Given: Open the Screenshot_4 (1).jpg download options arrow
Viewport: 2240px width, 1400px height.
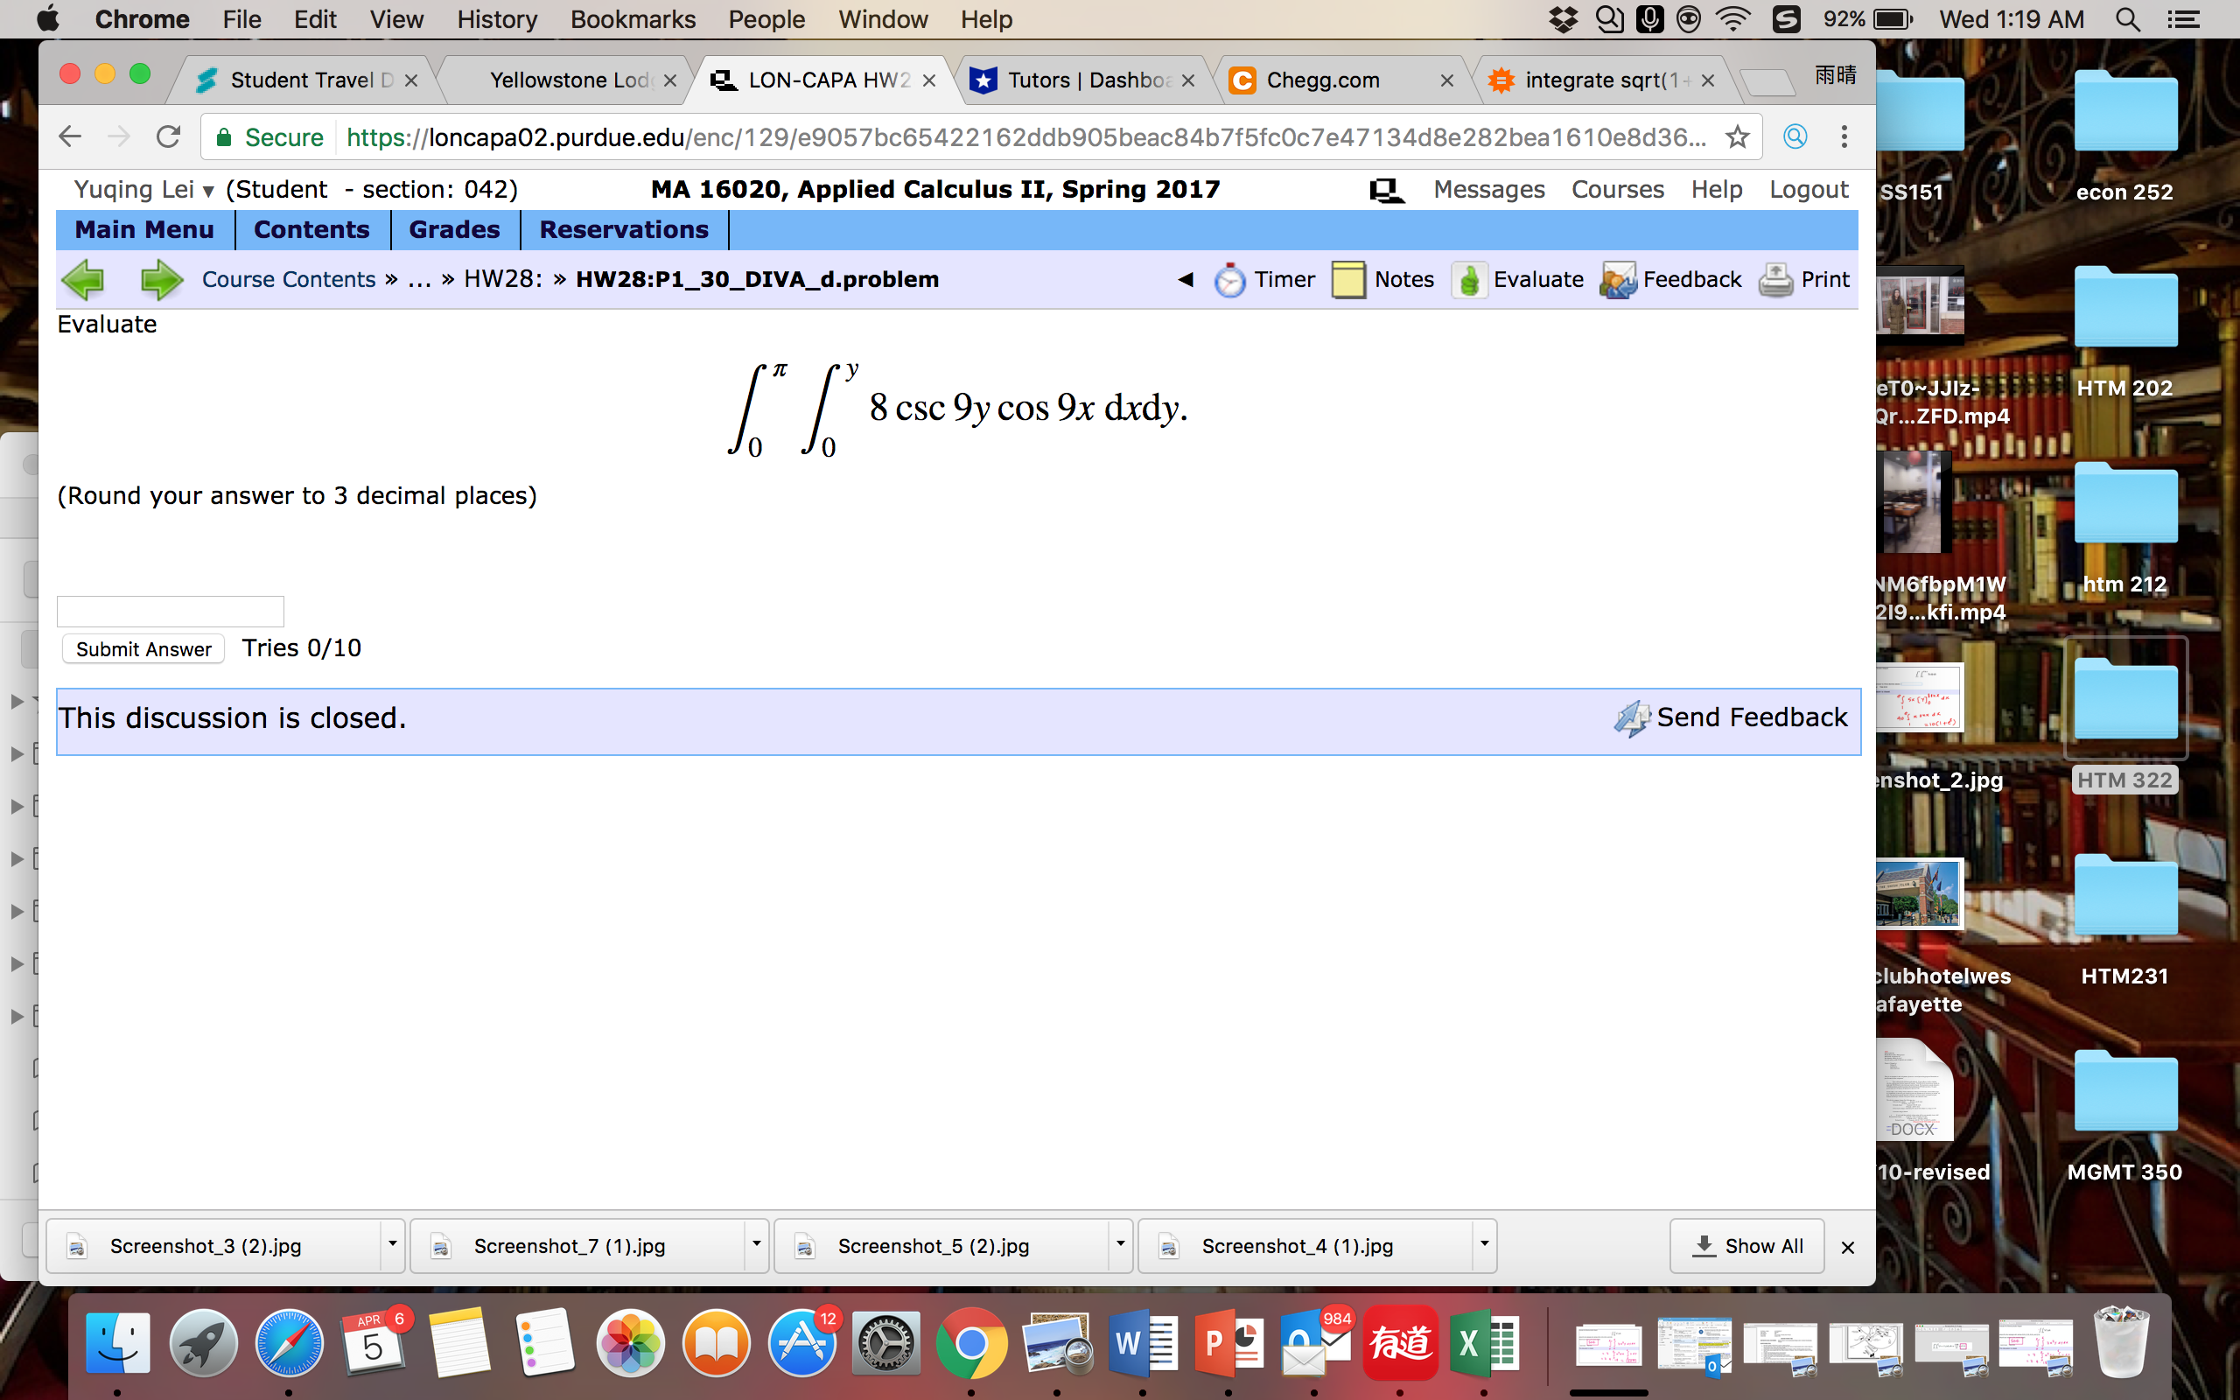Looking at the screenshot, I should click(x=1484, y=1245).
